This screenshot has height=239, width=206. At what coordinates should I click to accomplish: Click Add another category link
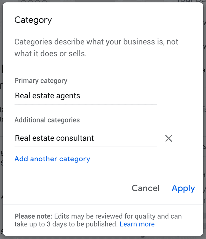click(52, 159)
